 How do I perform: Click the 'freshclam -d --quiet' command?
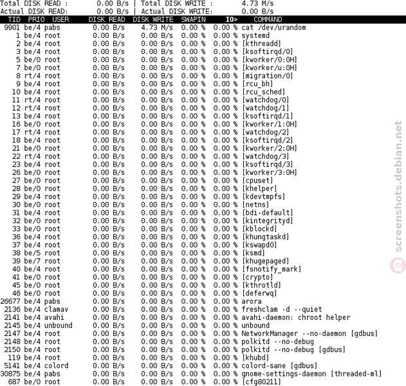pos(282,309)
